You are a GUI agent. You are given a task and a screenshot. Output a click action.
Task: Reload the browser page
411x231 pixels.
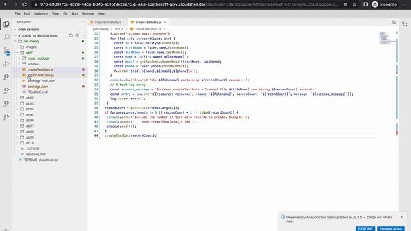point(24,4)
